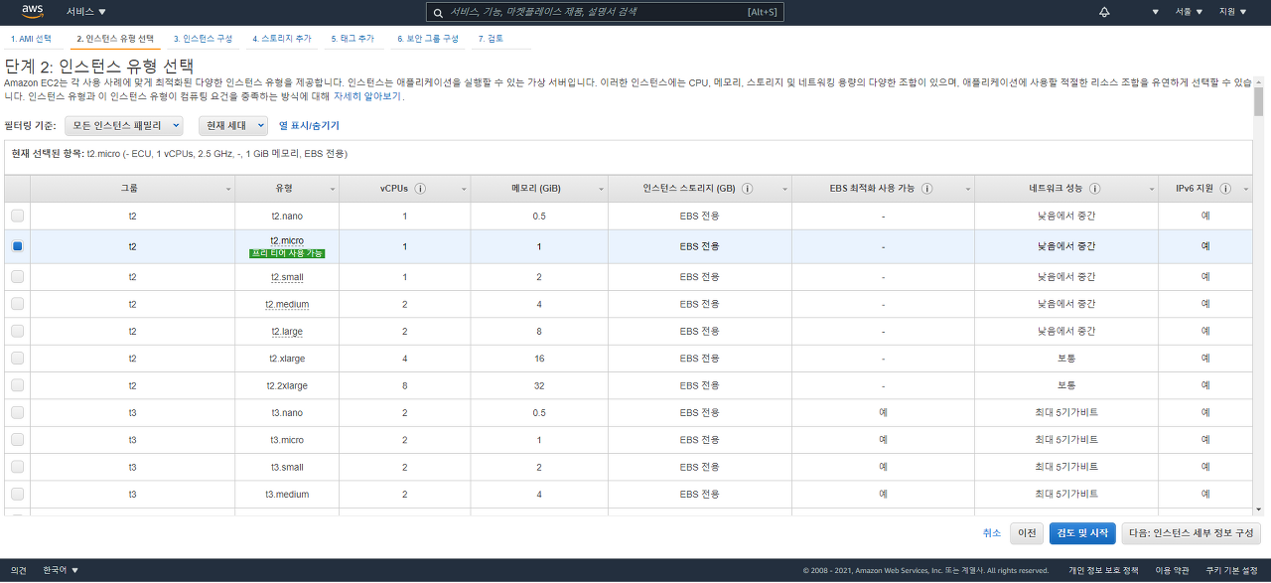Screen dimensions: 1271x583
Task: Open the account menu arrow
Action: (1155, 12)
